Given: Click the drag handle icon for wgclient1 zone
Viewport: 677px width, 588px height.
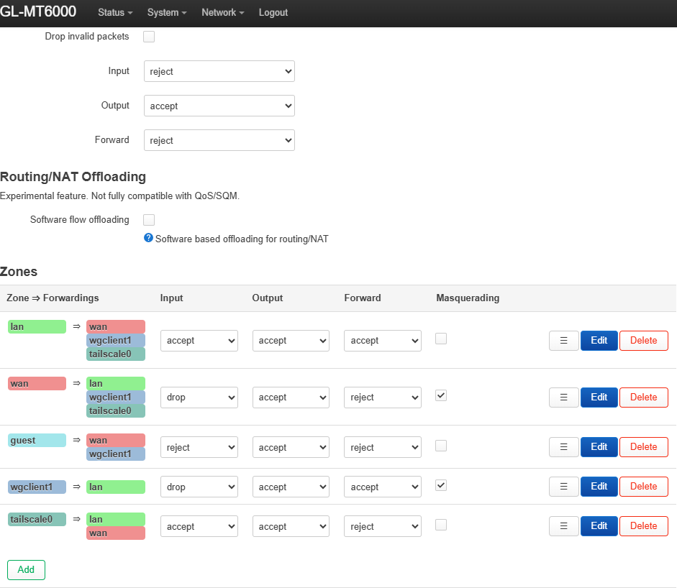Looking at the screenshot, I should 564,487.
